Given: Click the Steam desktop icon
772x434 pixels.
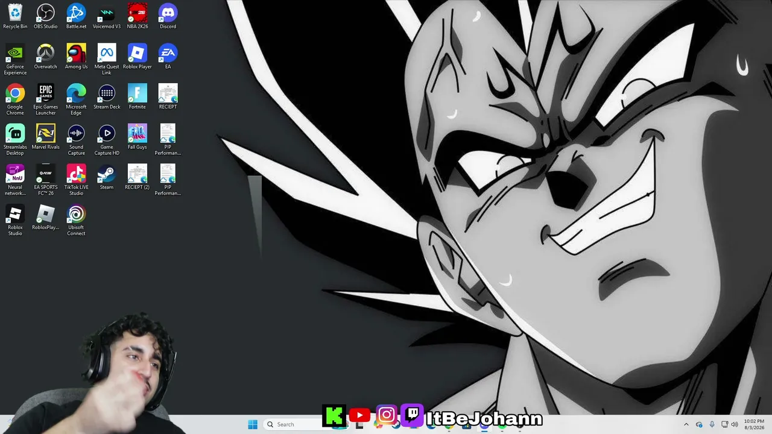Looking at the screenshot, I should click(107, 177).
